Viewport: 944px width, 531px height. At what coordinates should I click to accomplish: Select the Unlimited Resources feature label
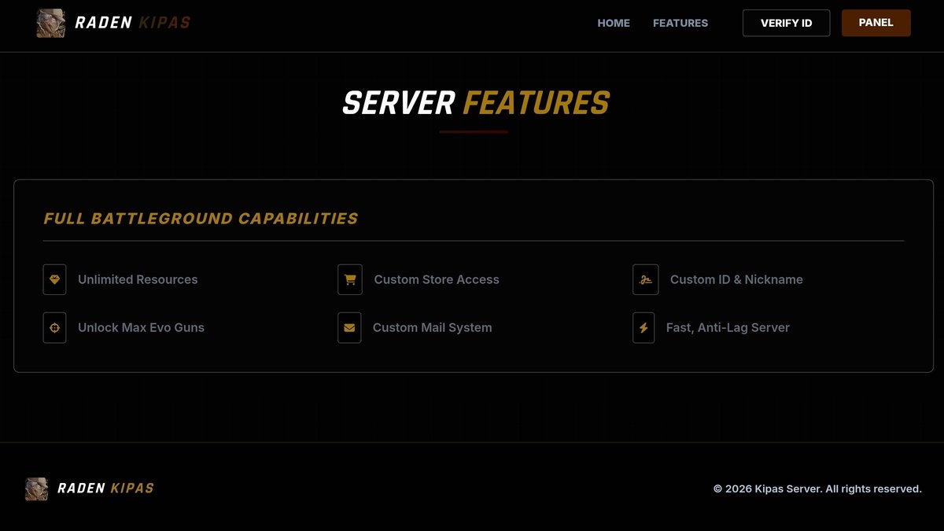(138, 279)
